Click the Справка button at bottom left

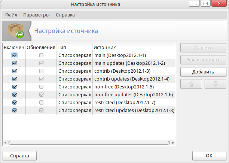click(19, 156)
